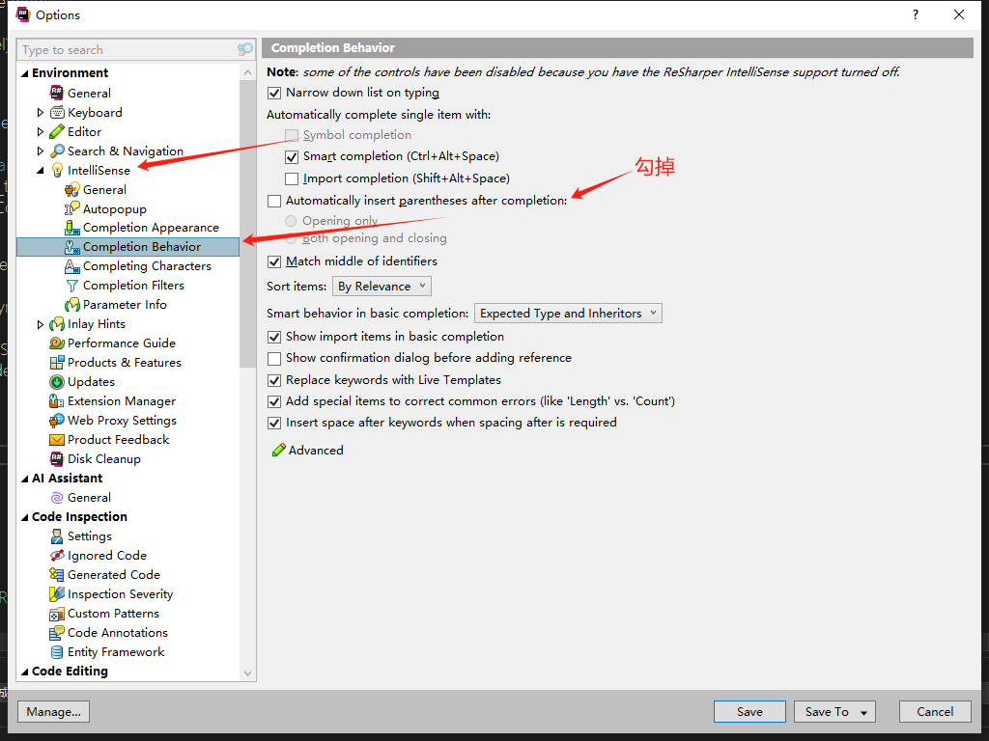The height and width of the screenshot is (741, 989).
Task: Toggle Insert space after keywords checkbox
Action: coord(274,423)
